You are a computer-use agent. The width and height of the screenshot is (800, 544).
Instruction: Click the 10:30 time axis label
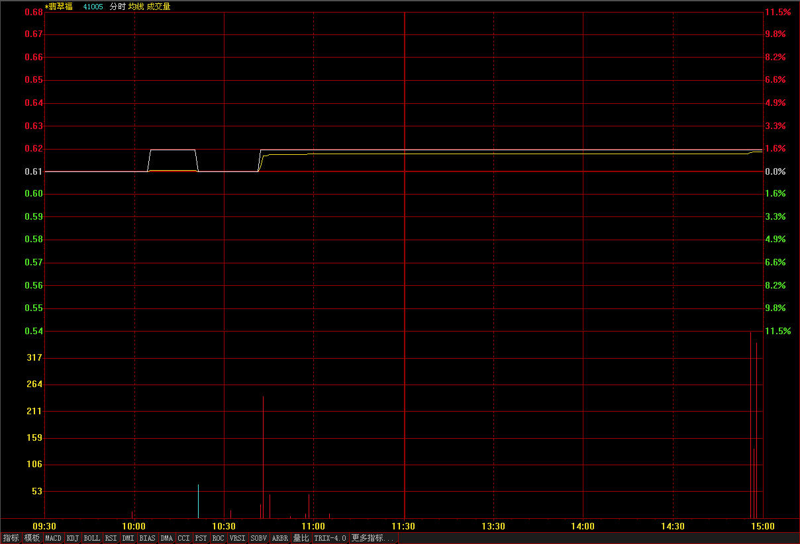(224, 526)
